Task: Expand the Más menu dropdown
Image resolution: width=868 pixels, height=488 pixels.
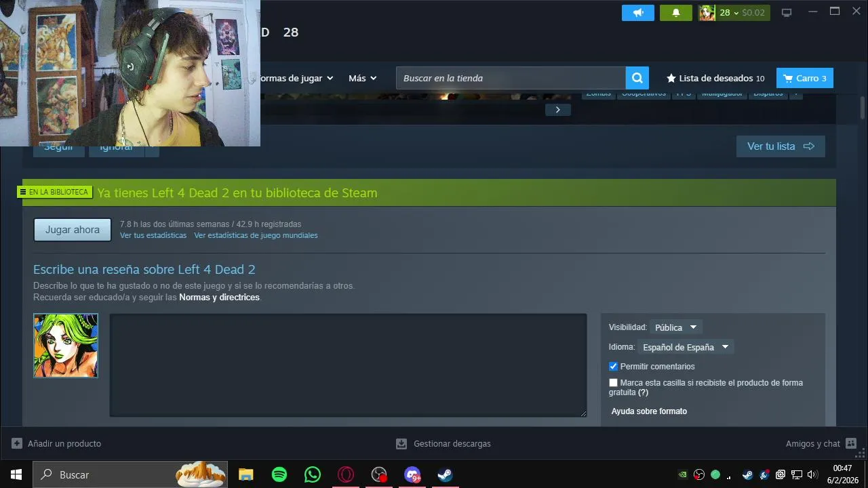Action: click(362, 78)
